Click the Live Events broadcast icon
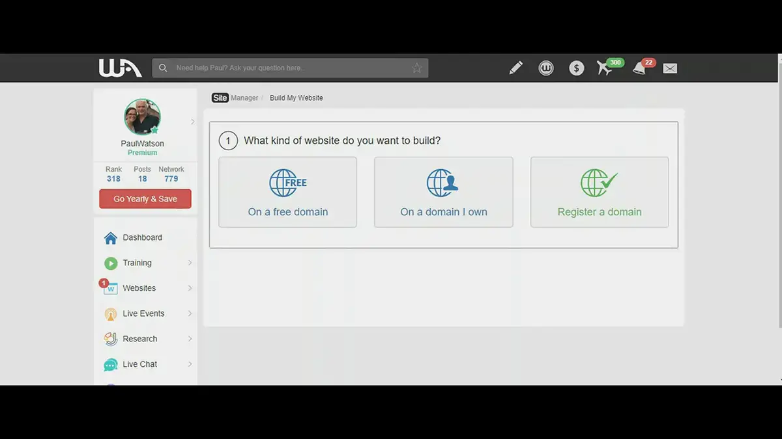Screen dimensions: 782x439 [x=111, y=314]
